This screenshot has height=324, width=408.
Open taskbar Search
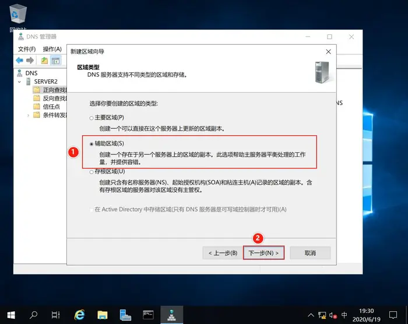[34, 315]
